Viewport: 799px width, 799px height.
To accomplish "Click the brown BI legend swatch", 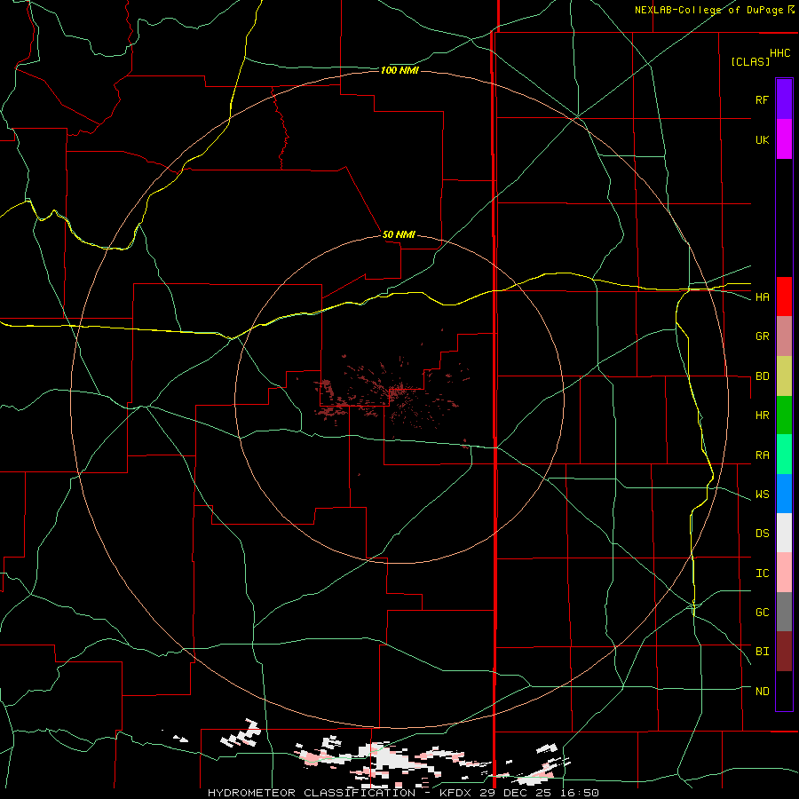I will click(x=784, y=652).
